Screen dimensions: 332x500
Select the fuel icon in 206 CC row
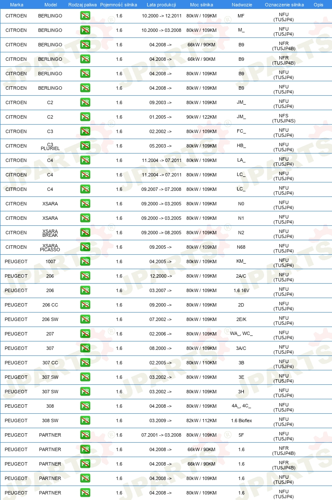[x=85, y=305]
